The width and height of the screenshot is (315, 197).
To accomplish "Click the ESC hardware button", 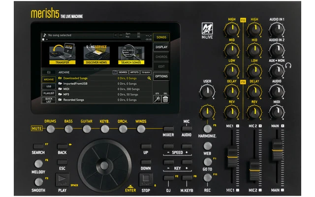I will (63, 162).
